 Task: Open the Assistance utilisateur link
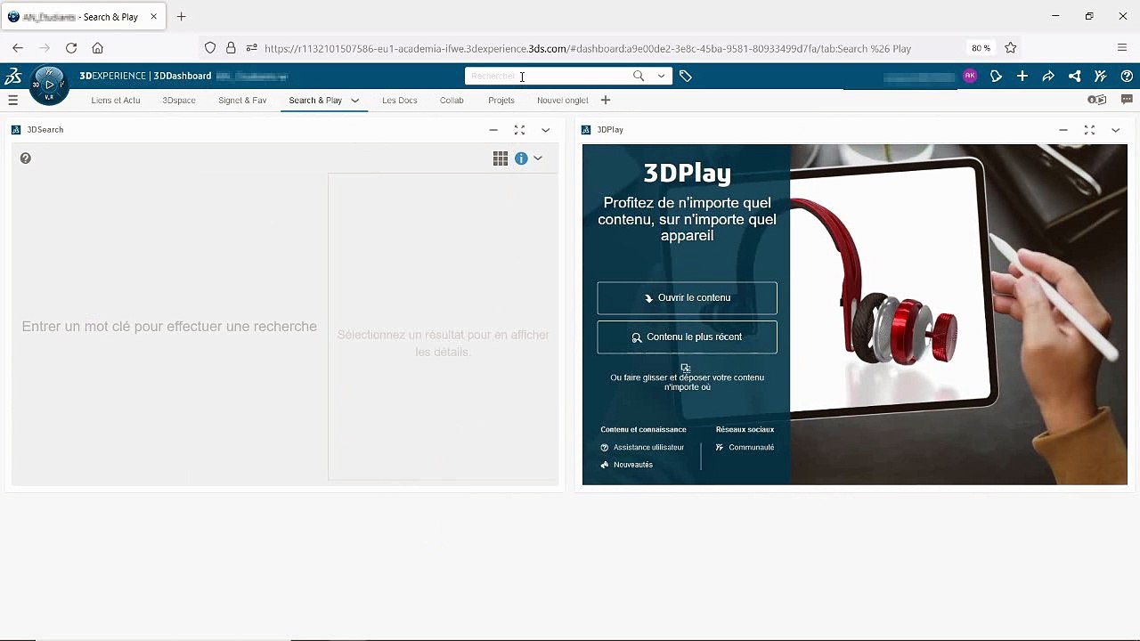tap(648, 448)
